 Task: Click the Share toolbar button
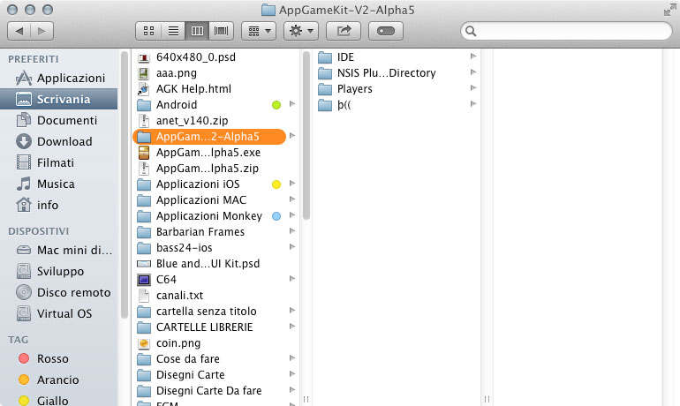(x=344, y=31)
